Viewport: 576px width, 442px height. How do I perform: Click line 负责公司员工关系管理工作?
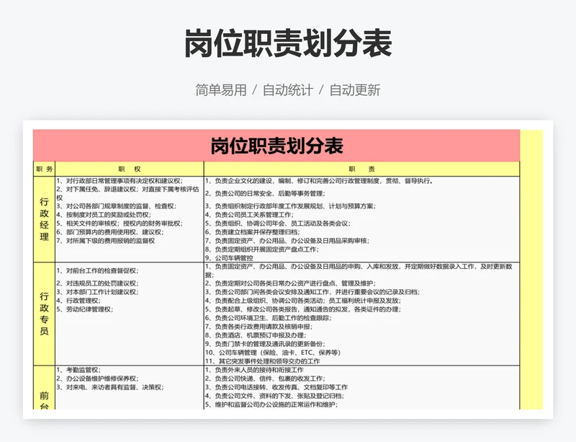coord(249,215)
